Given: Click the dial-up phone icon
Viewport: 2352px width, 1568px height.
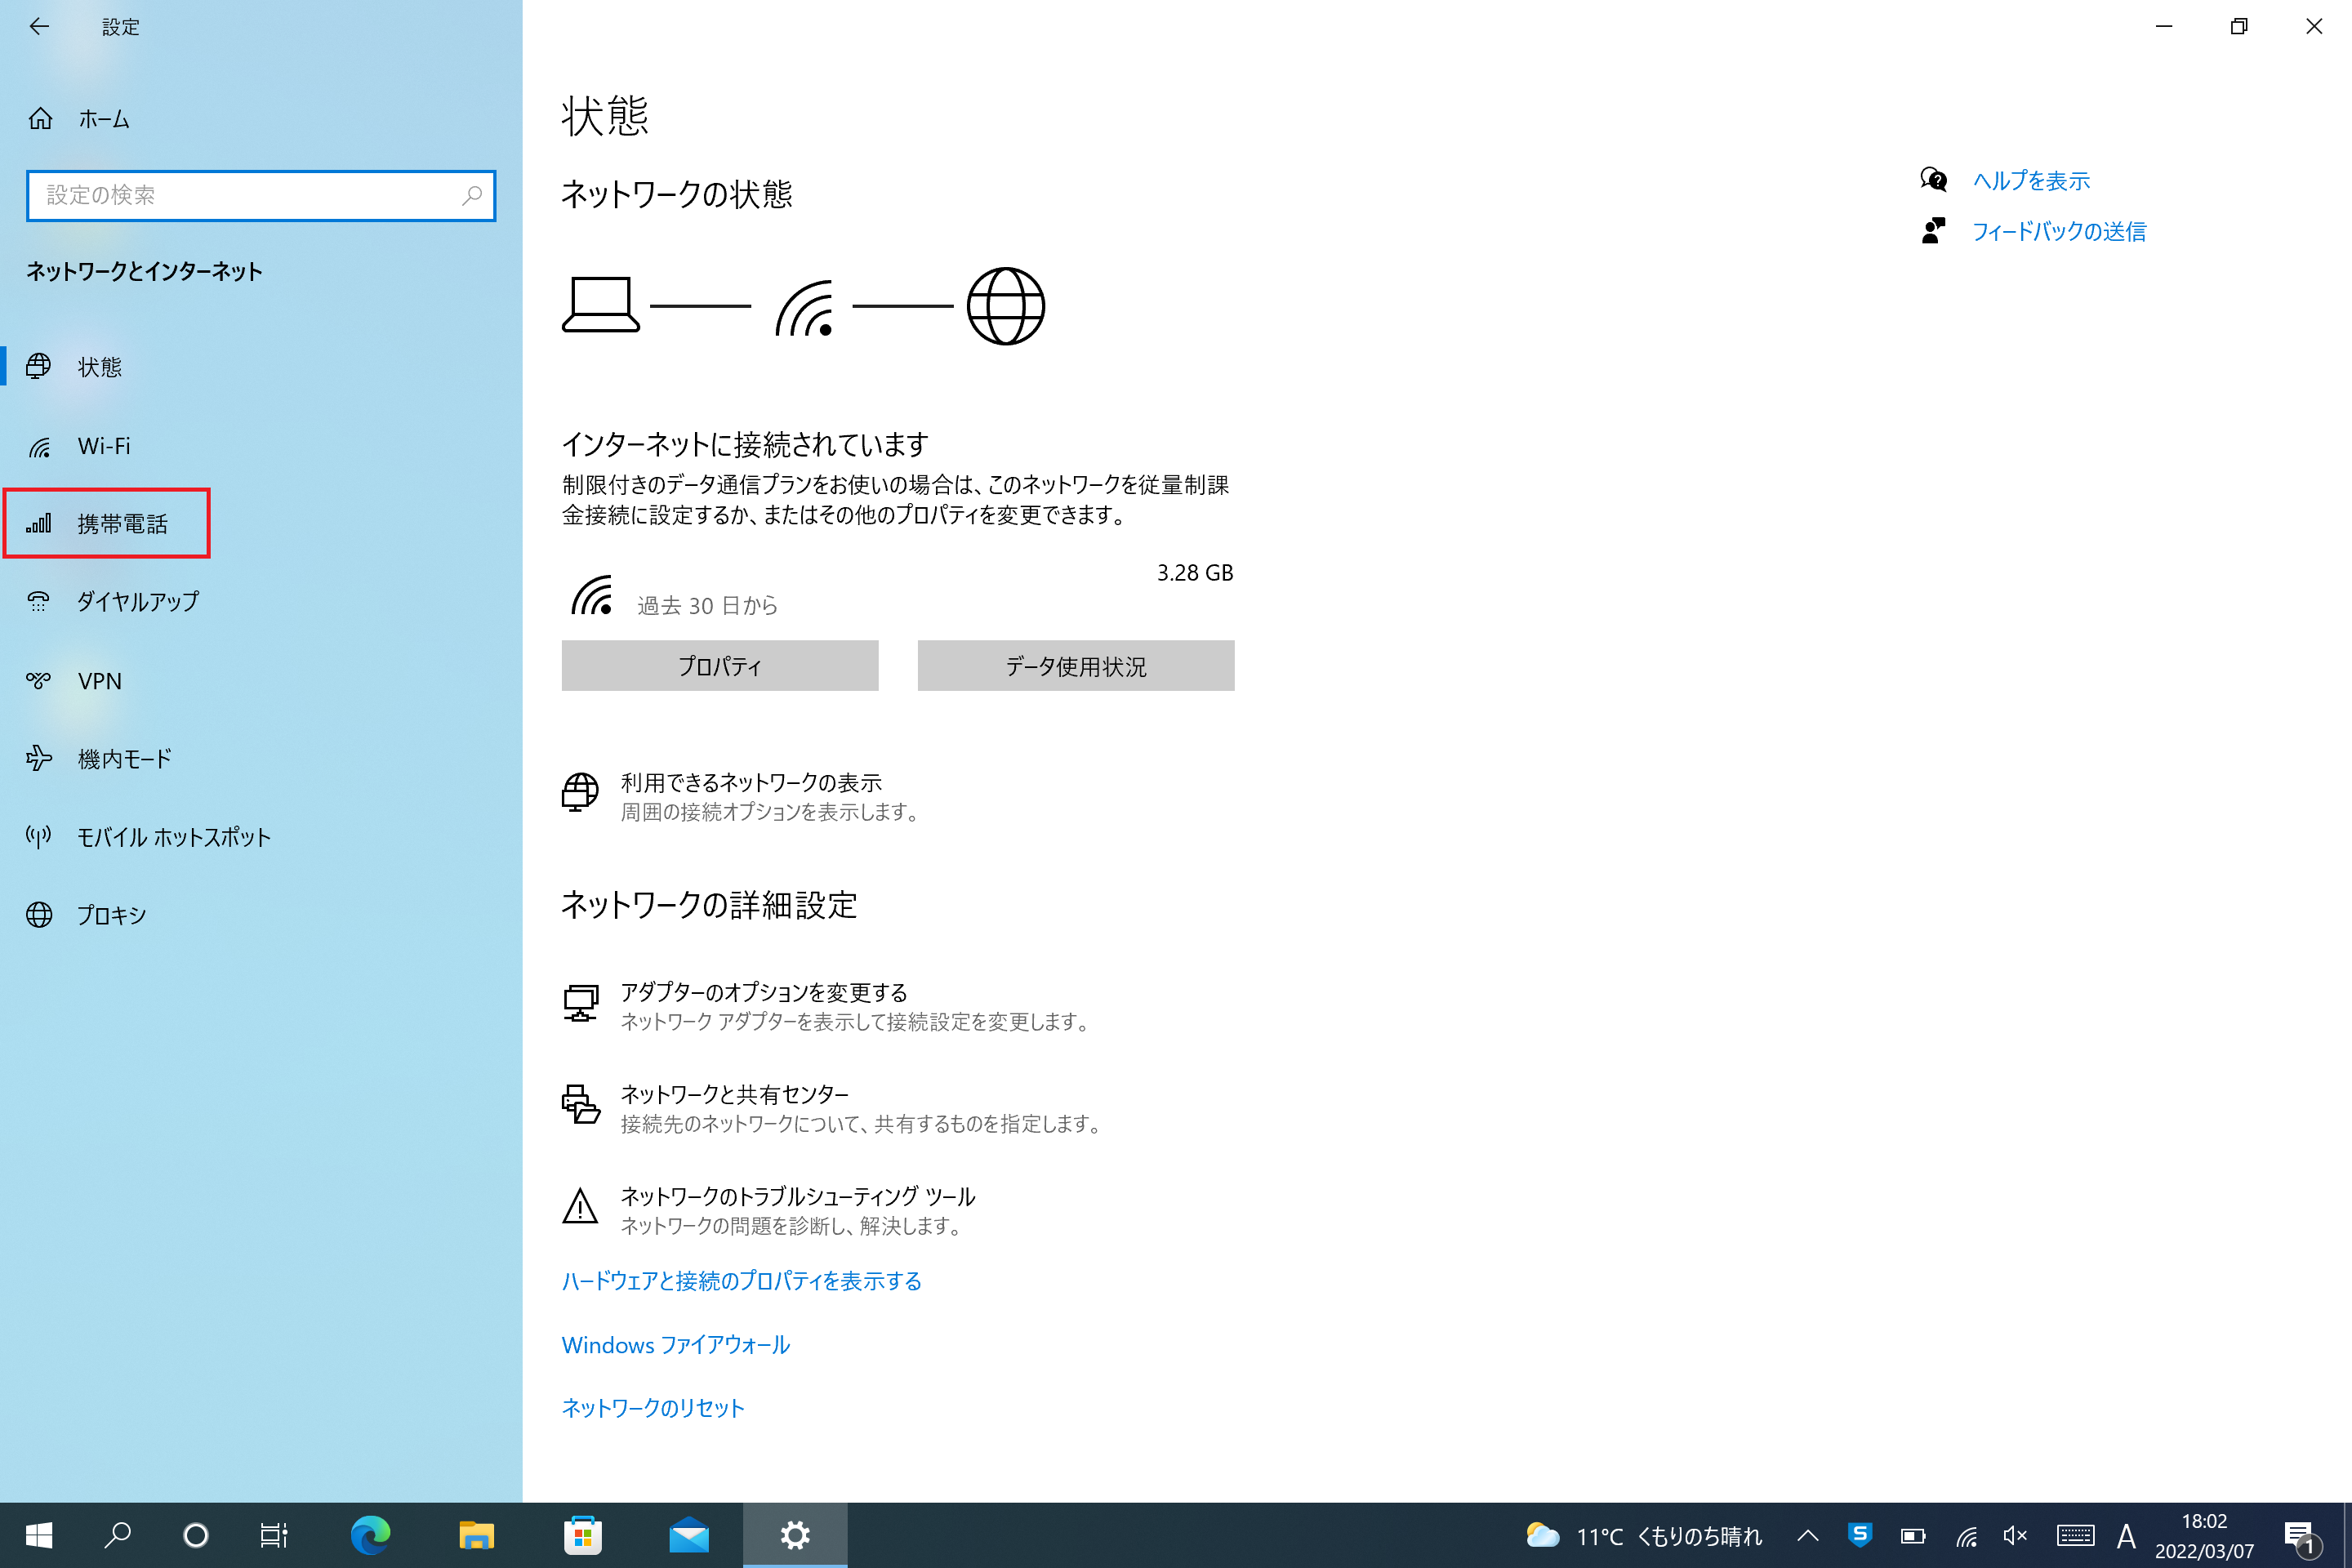Looking at the screenshot, I should (x=39, y=601).
